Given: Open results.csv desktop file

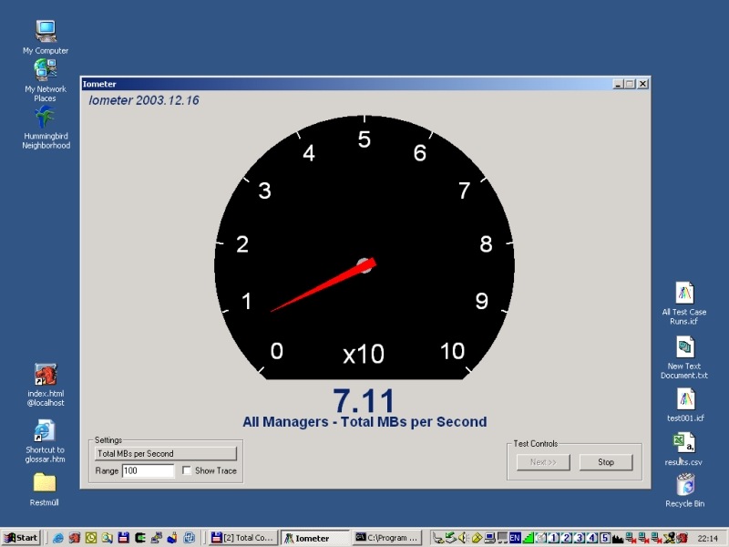Looking at the screenshot, I should [x=684, y=443].
